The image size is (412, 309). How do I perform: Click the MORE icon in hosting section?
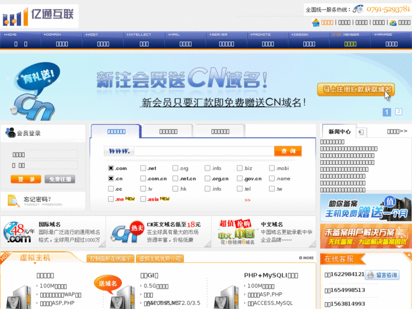click(306, 258)
